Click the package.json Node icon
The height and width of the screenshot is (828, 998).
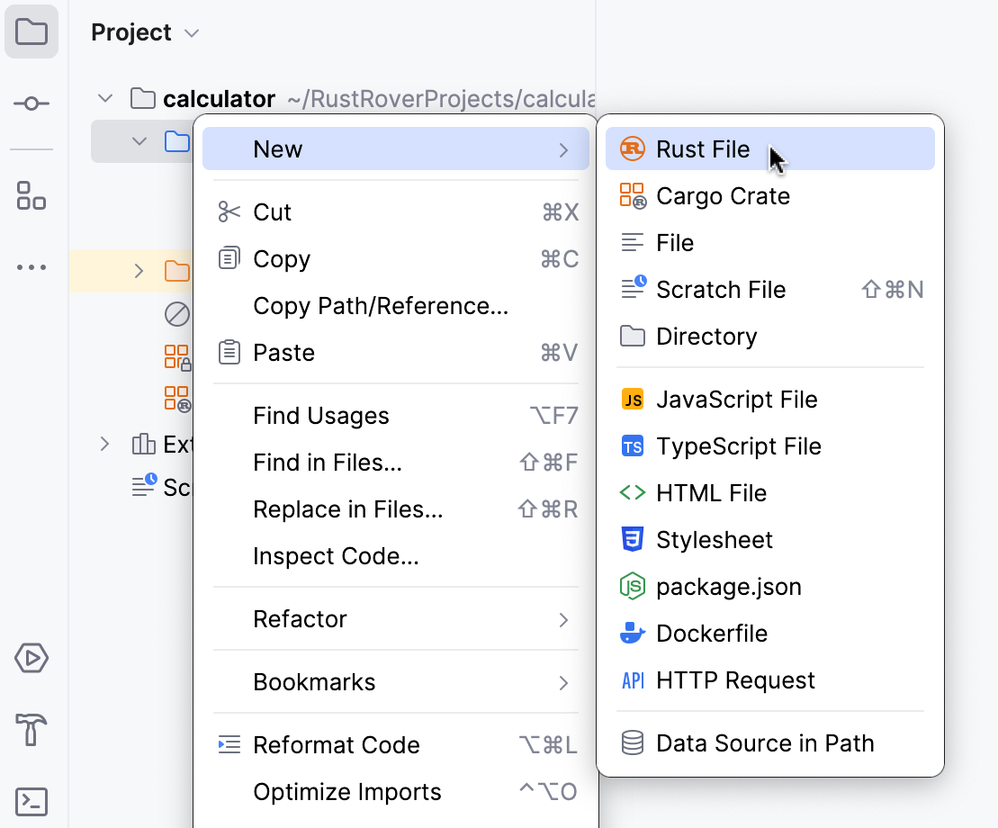(632, 586)
